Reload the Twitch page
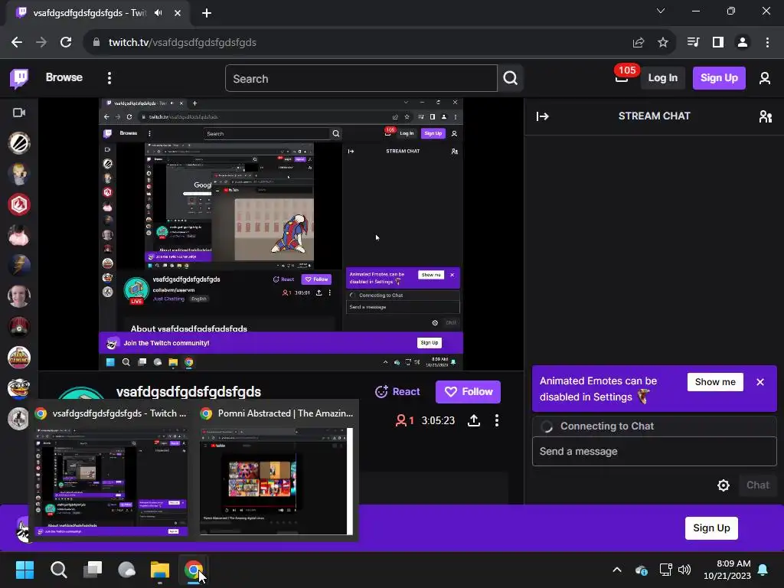The height and width of the screenshot is (588, 784). coord(66,43)
